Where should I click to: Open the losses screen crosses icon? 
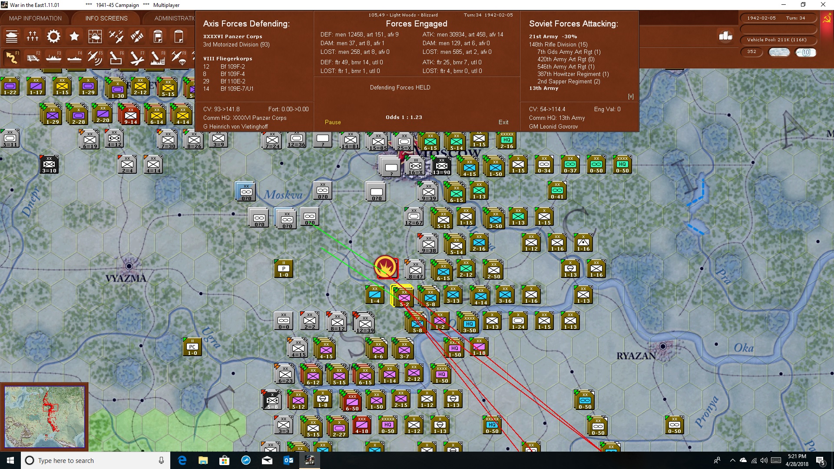coord(33,36)
